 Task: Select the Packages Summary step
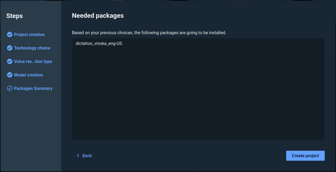tap(33, 88)
